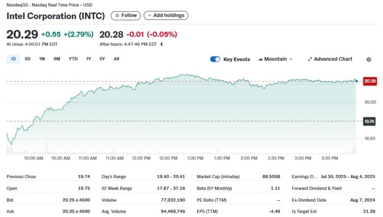Click the Beta (5Y Monthly) label
The image size is (383, 217).
(214, 188)
